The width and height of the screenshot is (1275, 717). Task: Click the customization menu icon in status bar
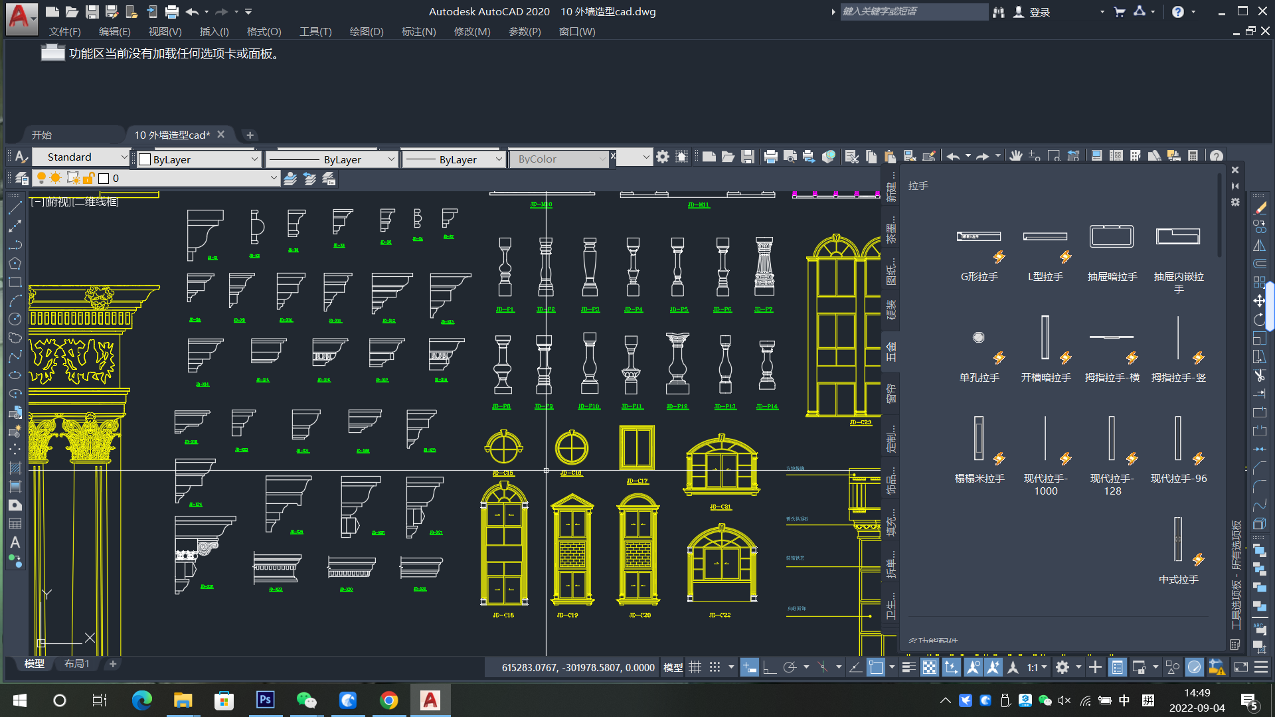[x=1261, y=668]
